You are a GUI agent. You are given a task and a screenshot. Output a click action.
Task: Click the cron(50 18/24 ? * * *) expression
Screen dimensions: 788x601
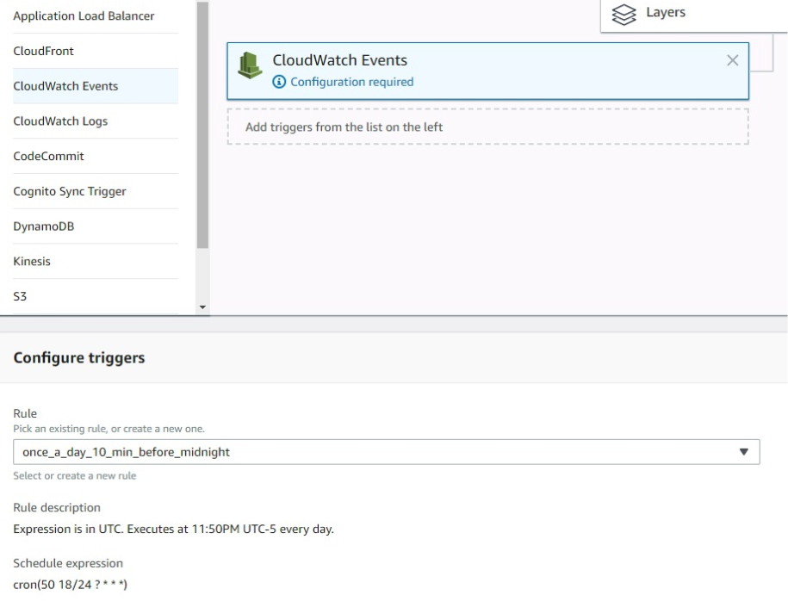click(71, 585)
